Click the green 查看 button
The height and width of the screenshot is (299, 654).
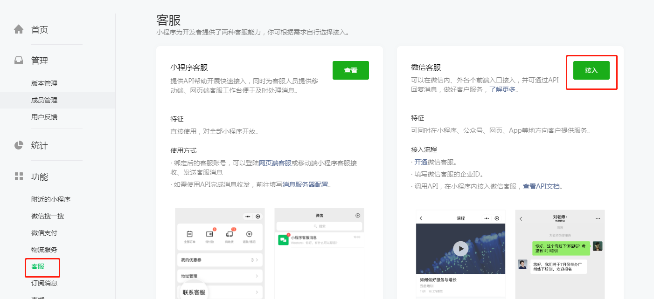tap(351, 70)
